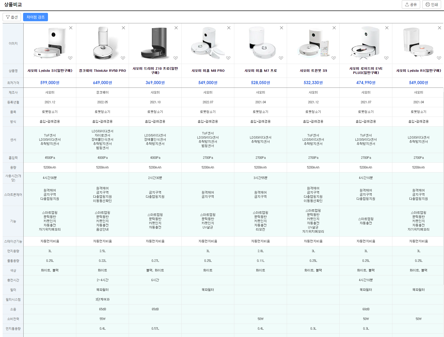Open 샤오미 Lydsto S1(일반구매) product link
The height and width of the screenshot is (337, 444).
tap(50, 71)
